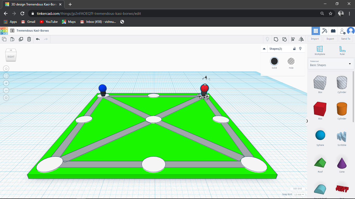Image resolution: width=355 pixels, height=199 pixels.
Task: Select the striped hole Cylinder shape
Action: [x=342, y=83]
